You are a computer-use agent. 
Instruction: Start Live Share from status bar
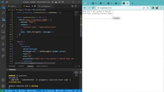tap(32, 91)
